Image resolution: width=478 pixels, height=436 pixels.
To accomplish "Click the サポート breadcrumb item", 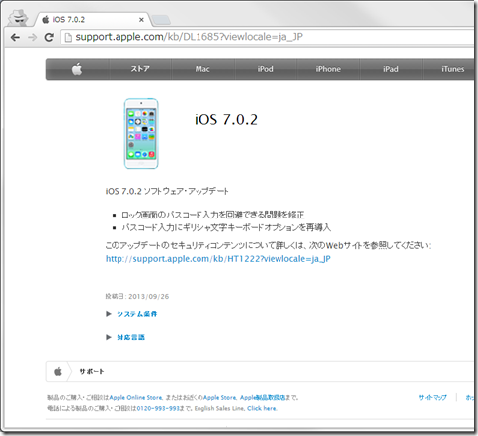I will [x=92, y=372].
